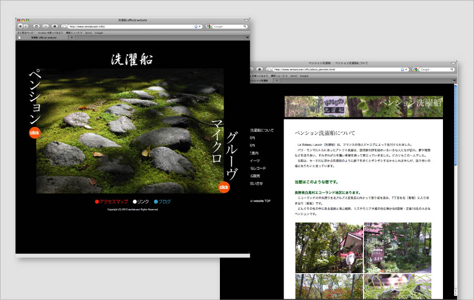Open the Google bookmark in the bookmarks bar
This screenshot has width=474, height=300.
point(99,32)
